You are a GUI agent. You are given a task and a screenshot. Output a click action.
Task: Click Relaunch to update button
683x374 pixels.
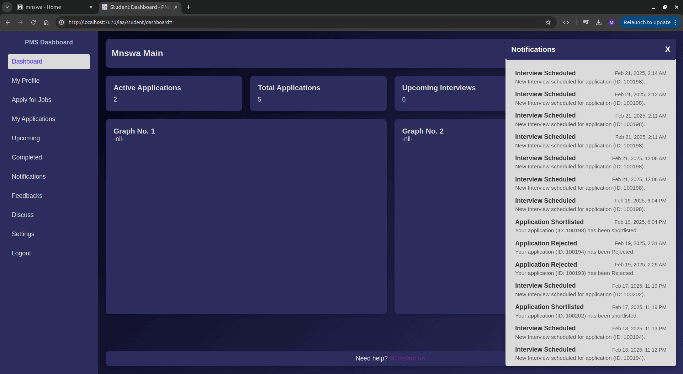tap(646, 22)
